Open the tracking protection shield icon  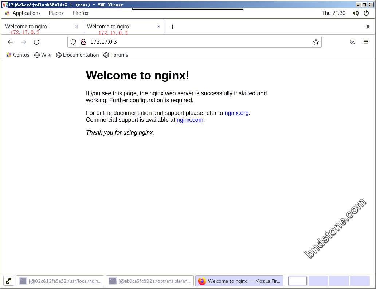[73, 42]
